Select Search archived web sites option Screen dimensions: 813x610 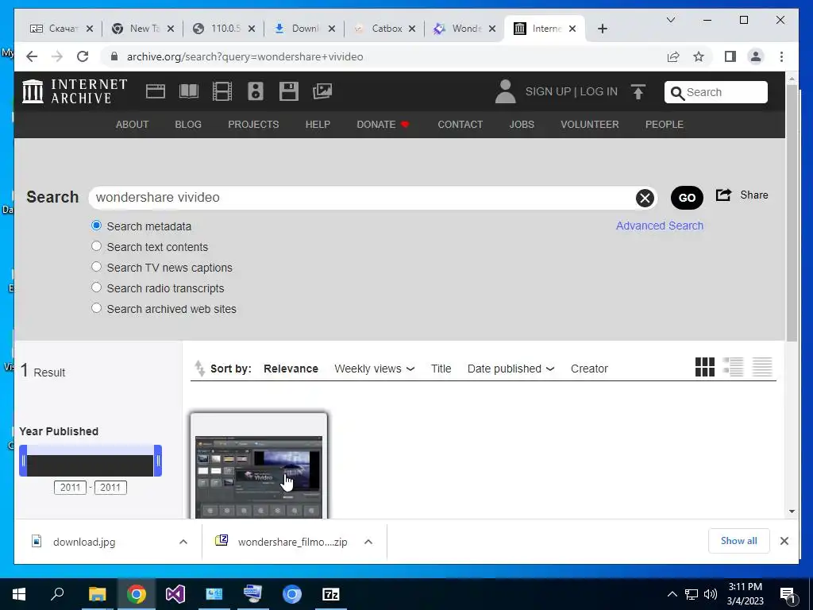coord(96,308)
